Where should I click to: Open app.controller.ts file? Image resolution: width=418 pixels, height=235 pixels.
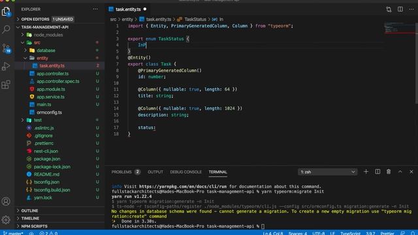click(x=52, y=74)
